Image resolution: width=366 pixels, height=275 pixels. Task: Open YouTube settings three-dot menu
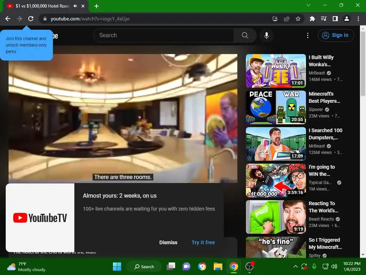[308, 35]
